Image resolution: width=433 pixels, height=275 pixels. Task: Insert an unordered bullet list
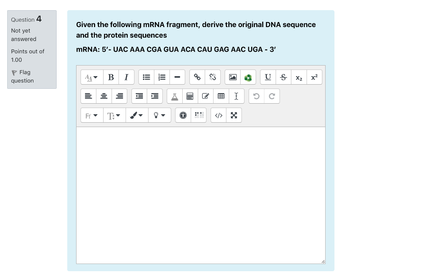pos(146,77)
